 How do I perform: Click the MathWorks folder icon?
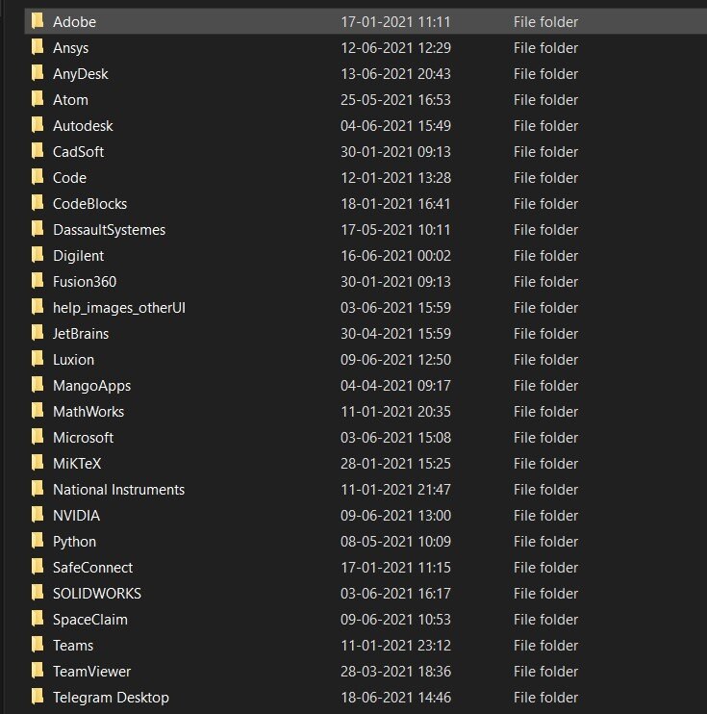(x=38, y=411)
